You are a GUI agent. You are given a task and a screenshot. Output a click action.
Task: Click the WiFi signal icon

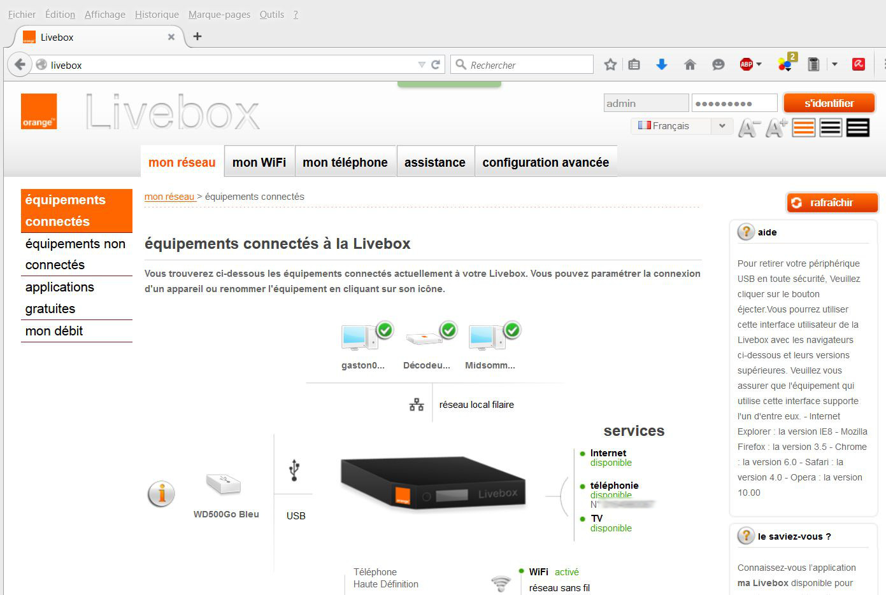tap(501, 584)
